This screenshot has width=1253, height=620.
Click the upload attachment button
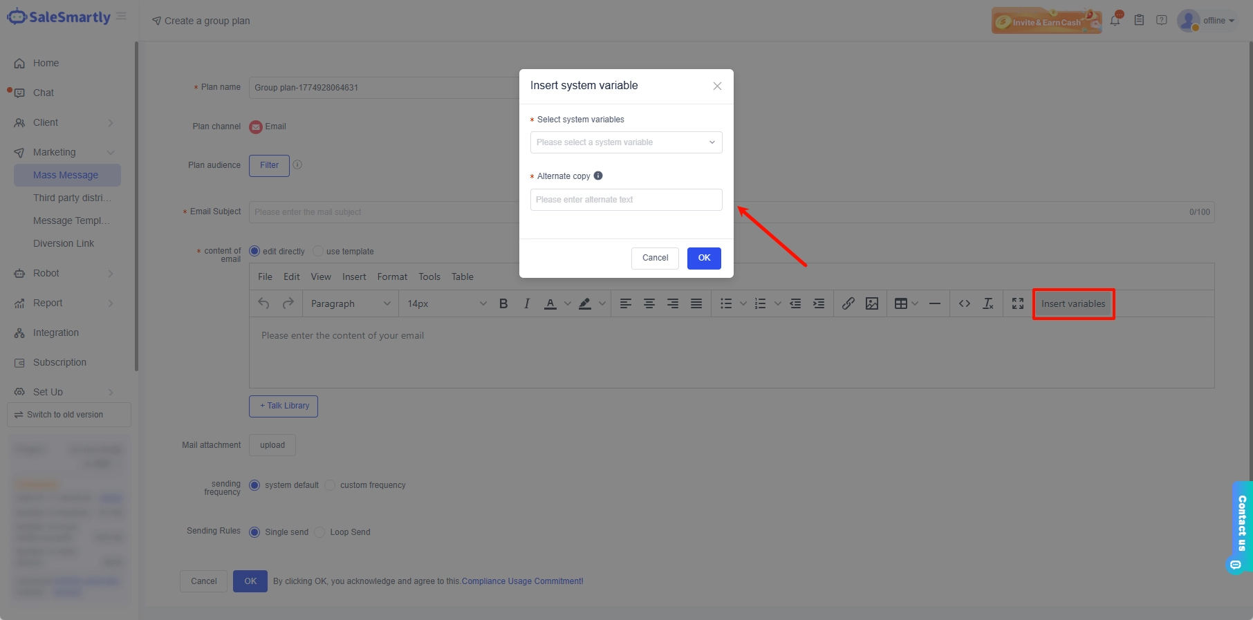(272, 445)
